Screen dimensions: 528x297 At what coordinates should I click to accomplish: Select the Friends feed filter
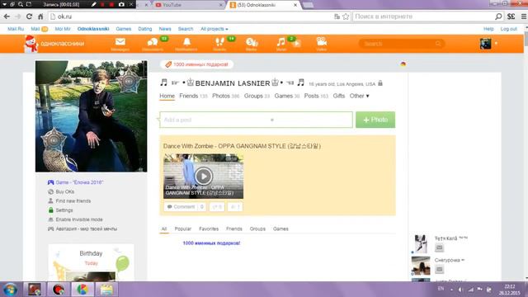234,229
